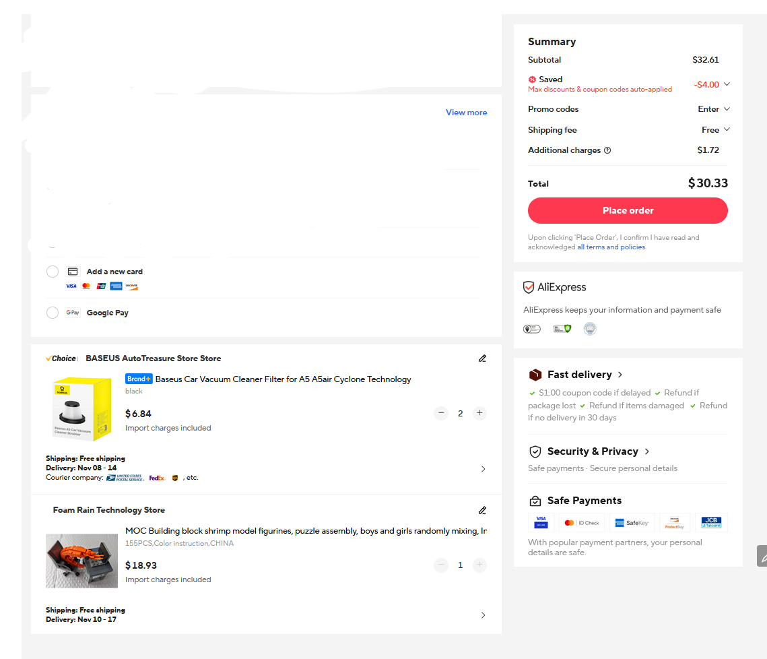Click the Discover logo under Add a new card

131,286
